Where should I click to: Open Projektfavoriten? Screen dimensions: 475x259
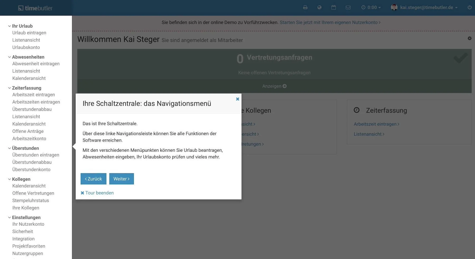[x=29, y=246]
